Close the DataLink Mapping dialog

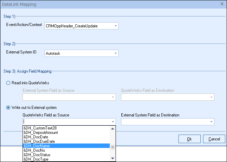222,4
